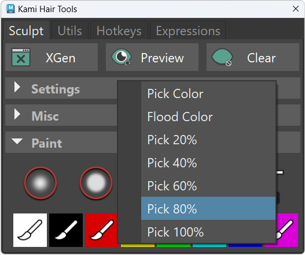Pick the blue paint swatch
The height and width of the screenshot is (255, 305).
[x=245, y=245]
